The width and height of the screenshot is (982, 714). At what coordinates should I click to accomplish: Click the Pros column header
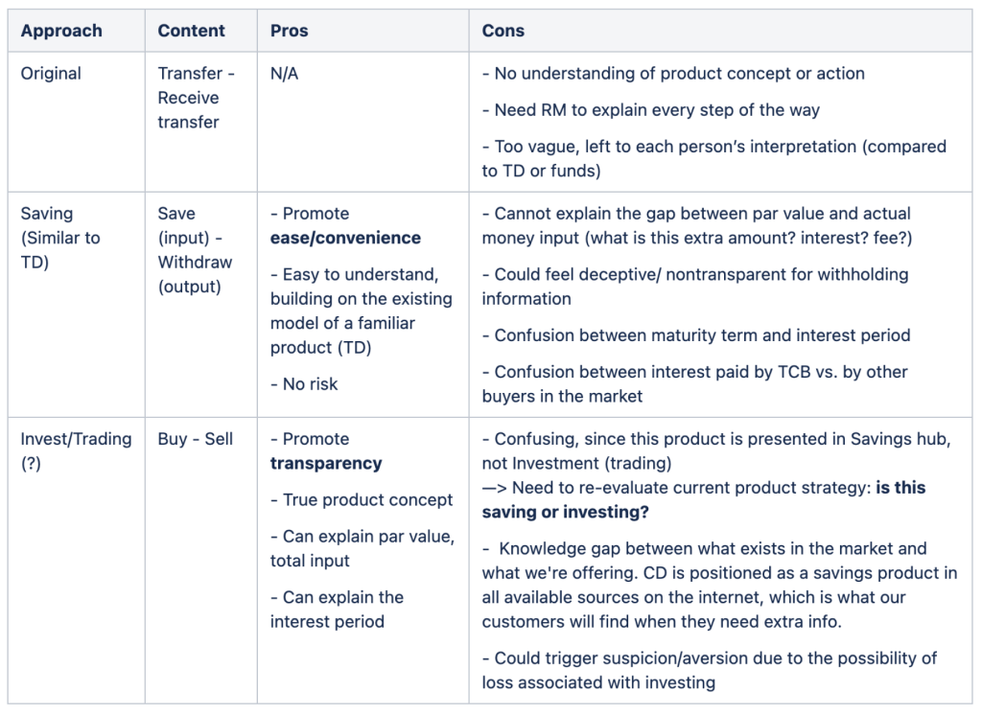(290, 31)
